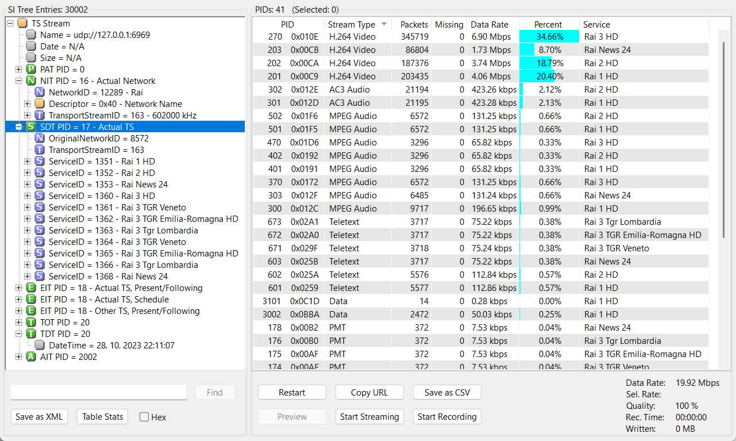
Task: Sort by the Service column header
Action: 643,25
